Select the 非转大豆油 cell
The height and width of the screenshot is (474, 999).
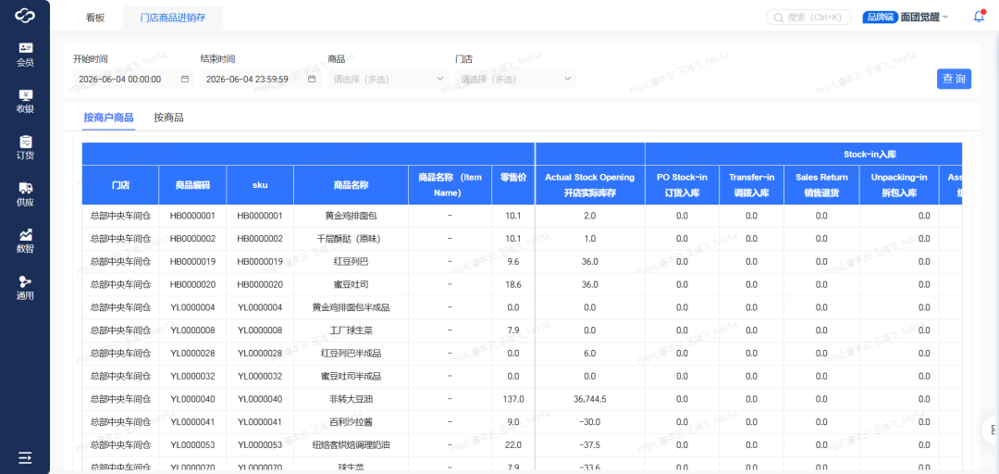pos(351,399)
